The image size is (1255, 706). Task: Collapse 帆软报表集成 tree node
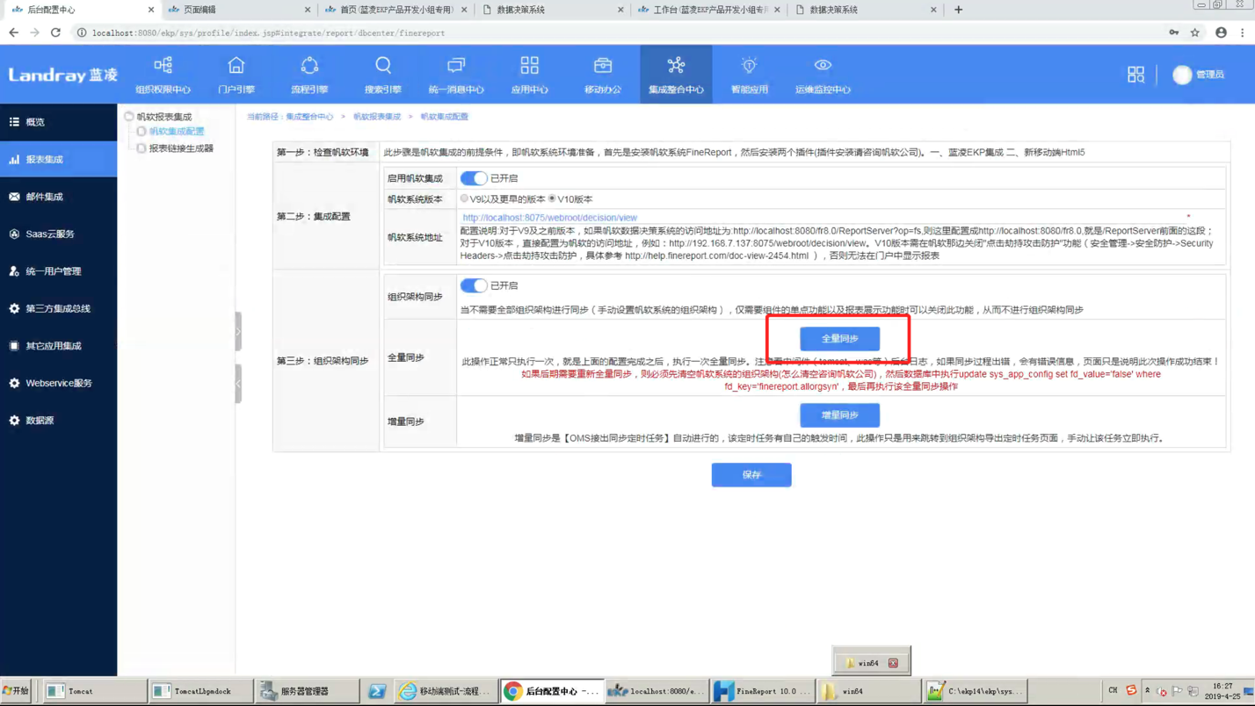click(x=129, y=116)
